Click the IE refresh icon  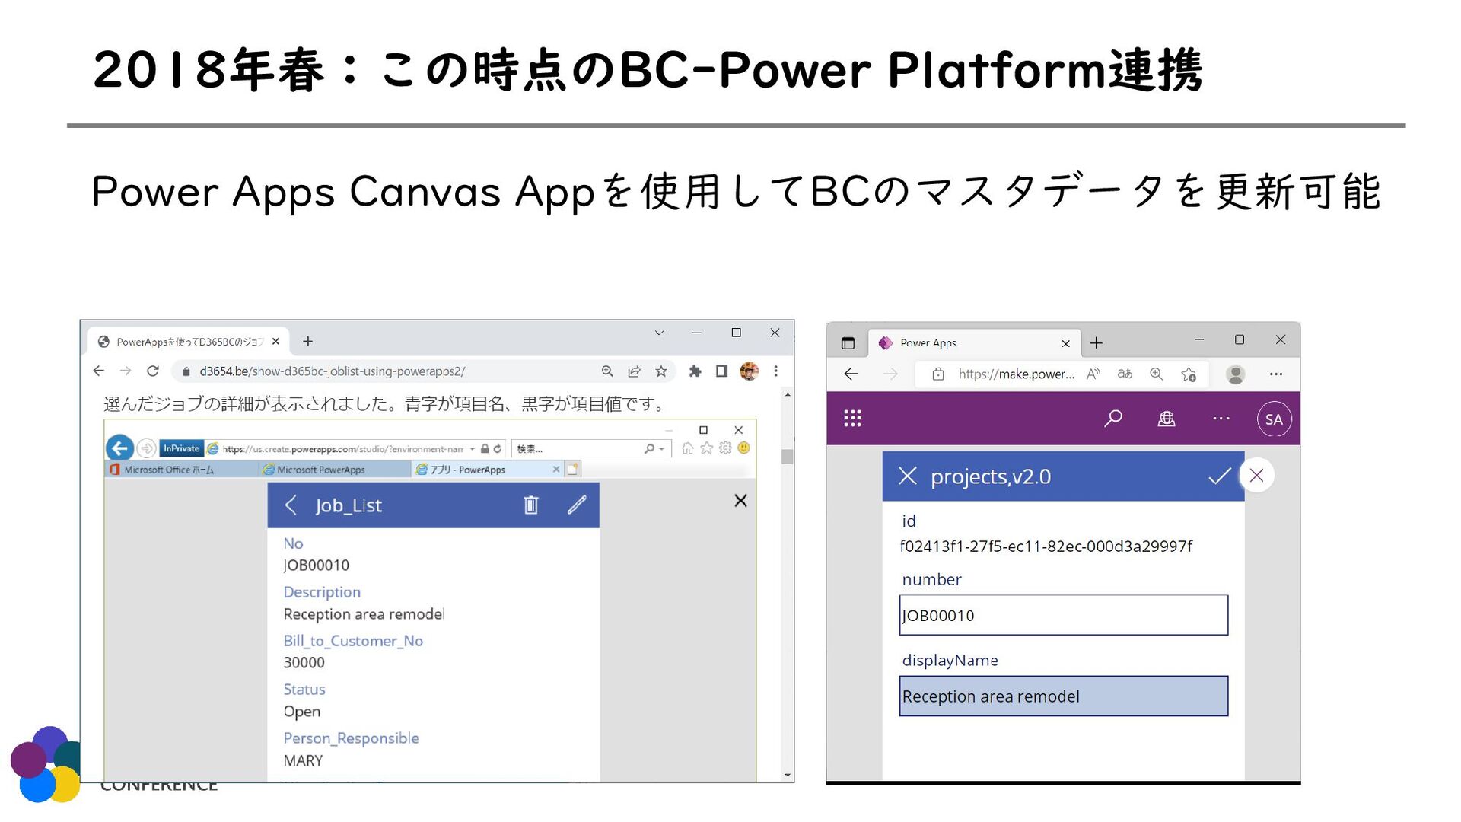pos(498,449)
